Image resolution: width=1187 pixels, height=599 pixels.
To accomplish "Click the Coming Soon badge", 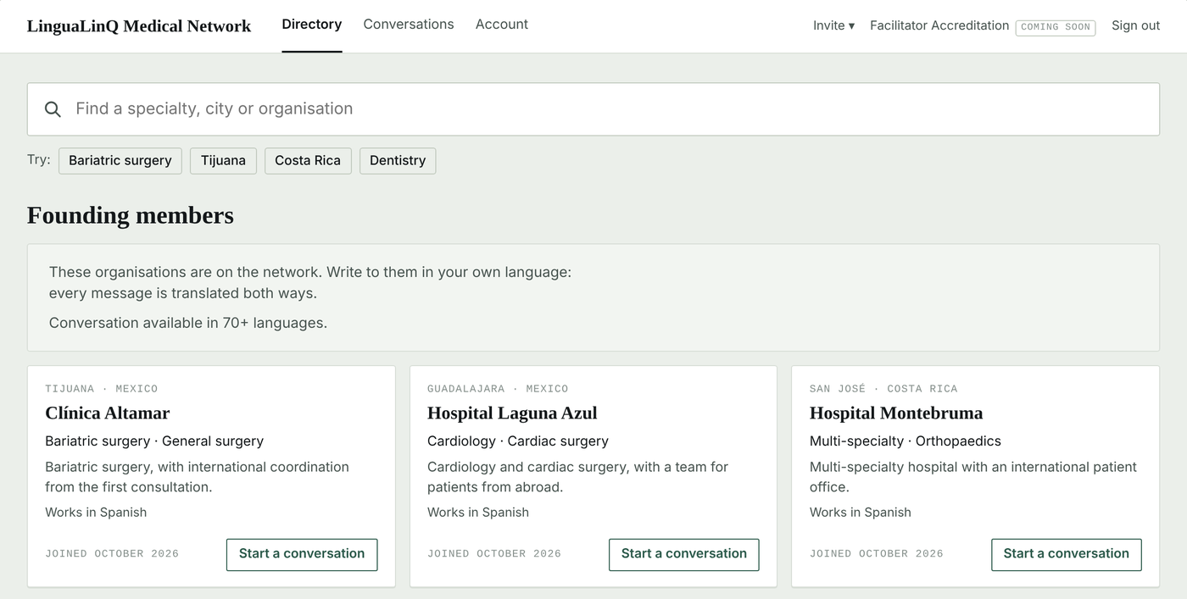I will pyautogui.click(x=1056, y=27).
